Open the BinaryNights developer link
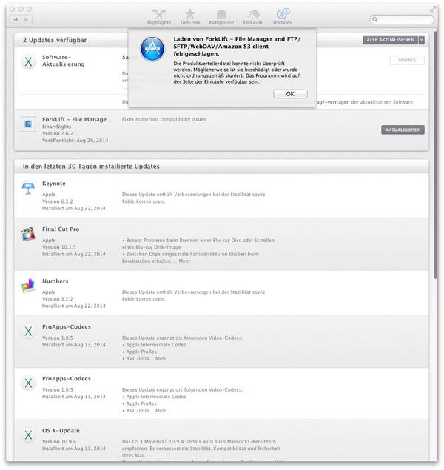The image size is (444, 470). 57,127
